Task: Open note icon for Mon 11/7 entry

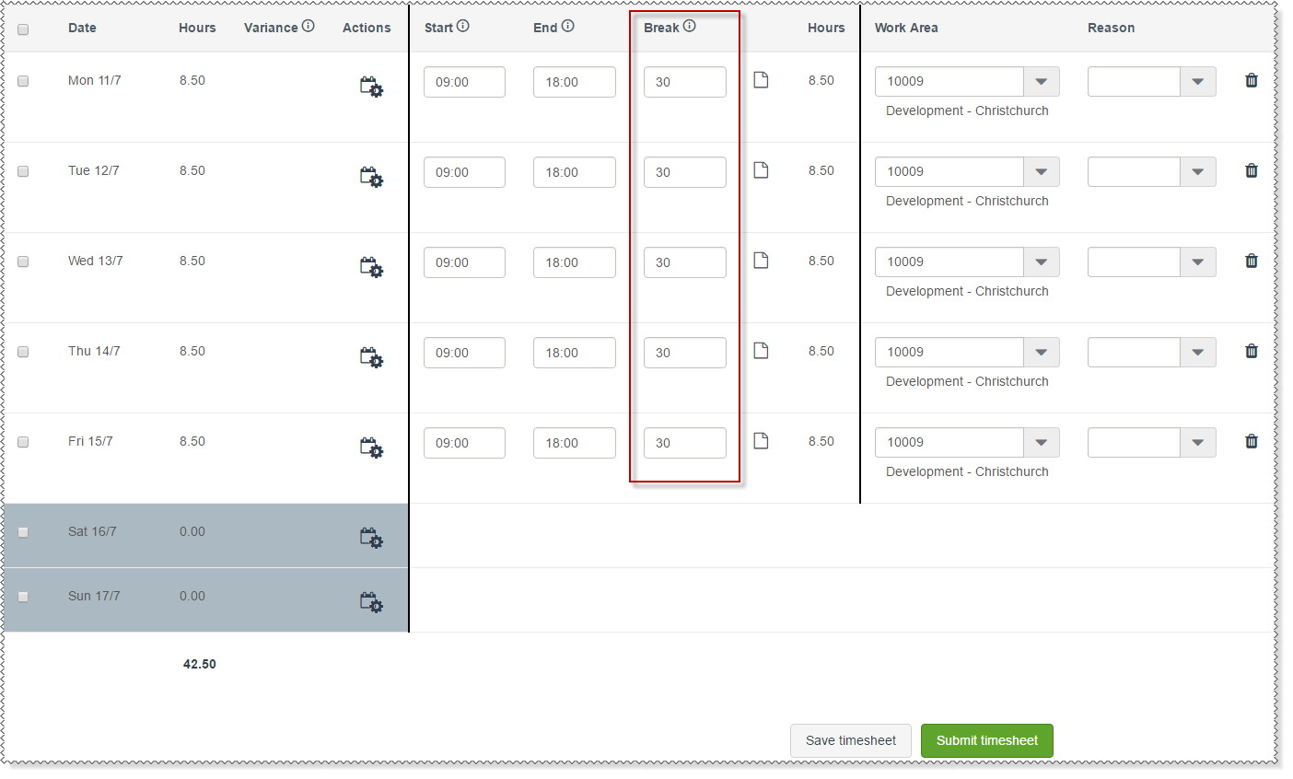Action: 761,80
